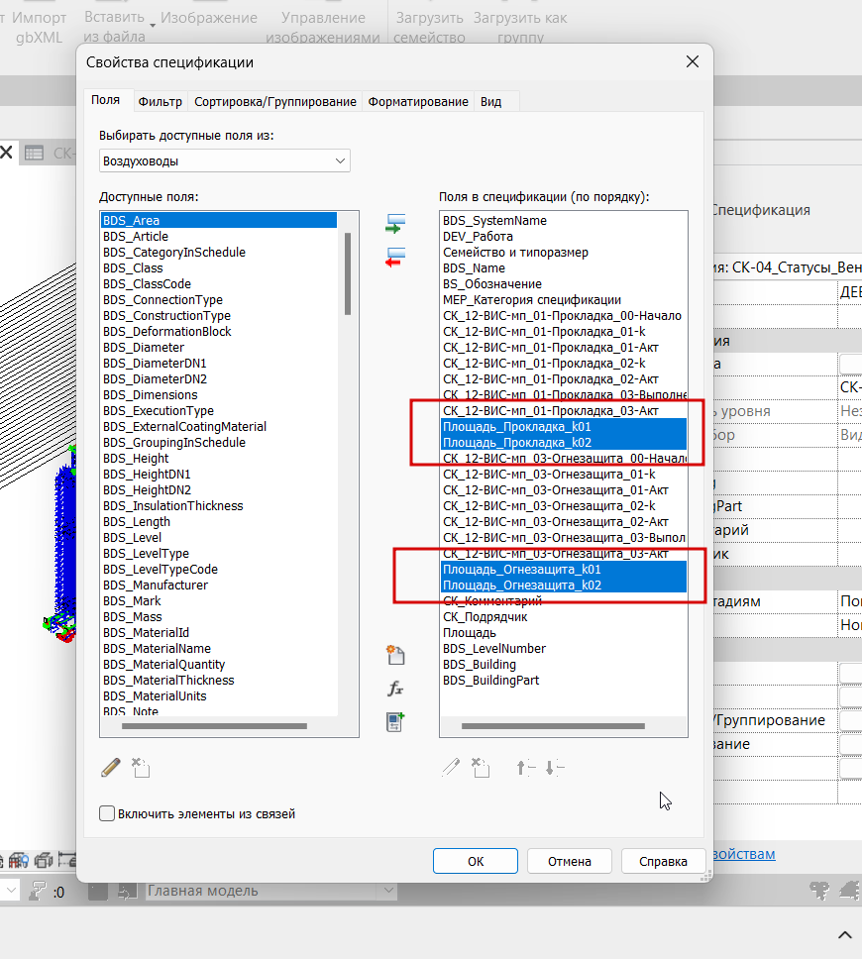Open the properties help link behind dialog

point(744,854)
